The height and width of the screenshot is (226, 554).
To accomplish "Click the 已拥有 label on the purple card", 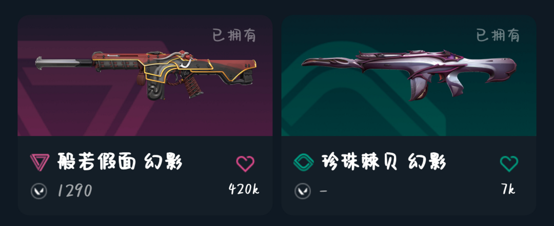I will pyautogui.click(x=234, y=35).
